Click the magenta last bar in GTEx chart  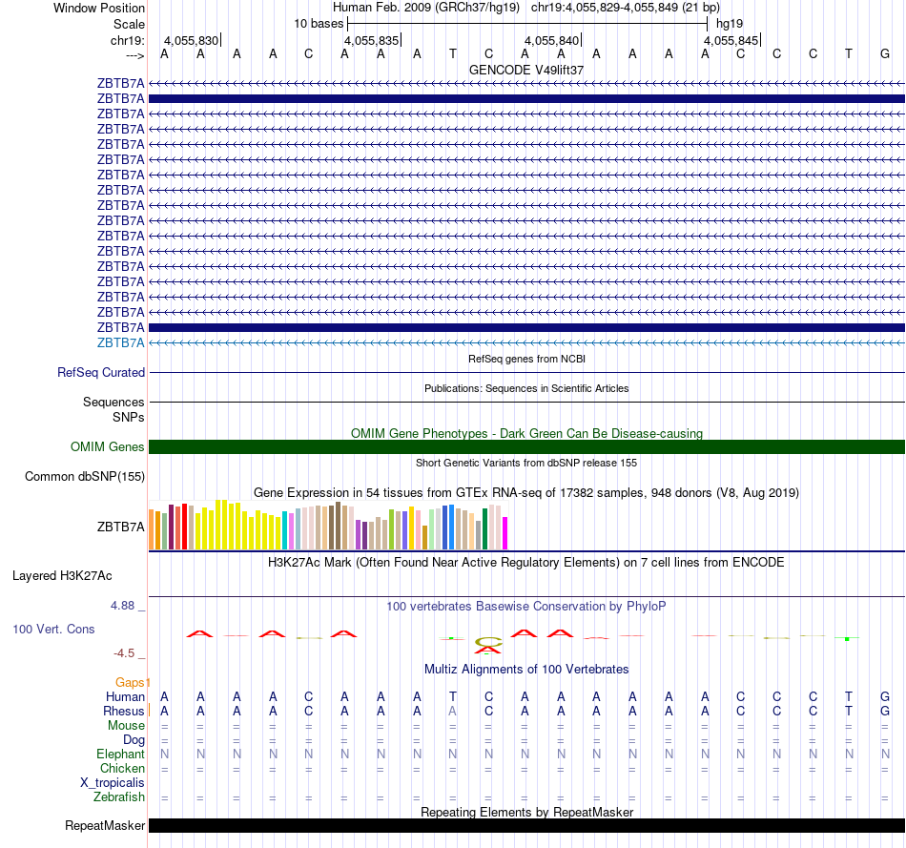pyautogui.click(x=505, y=533)
